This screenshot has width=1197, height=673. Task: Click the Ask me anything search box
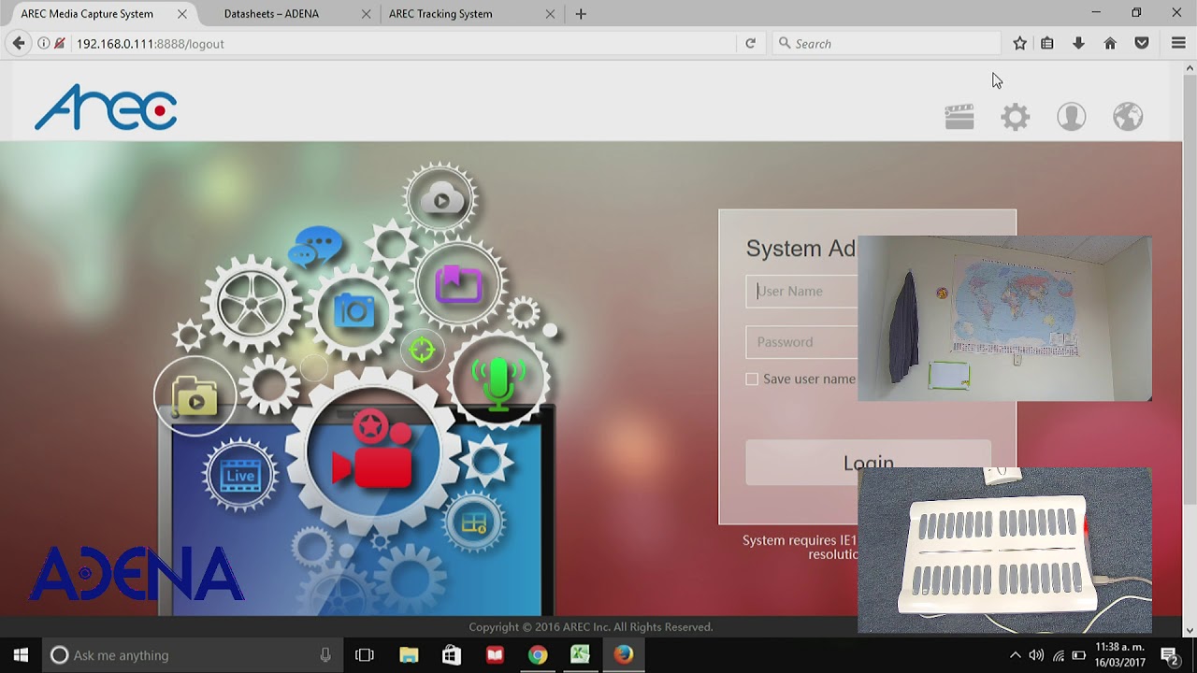click(x=192, y=655)
